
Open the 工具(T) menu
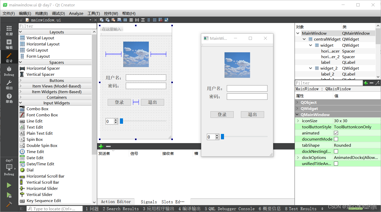click(94, 13)
